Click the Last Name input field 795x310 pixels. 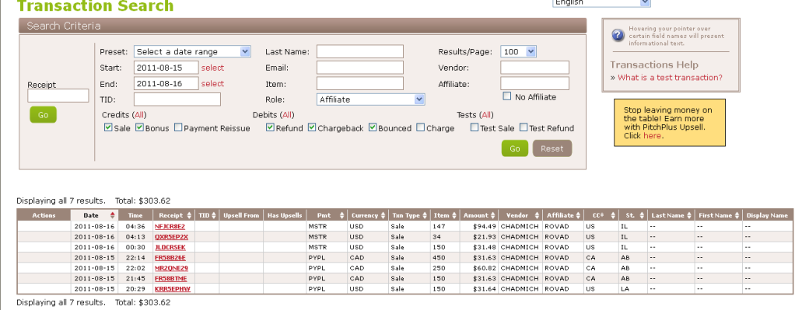pyautogui.click(x=360, y=51)
